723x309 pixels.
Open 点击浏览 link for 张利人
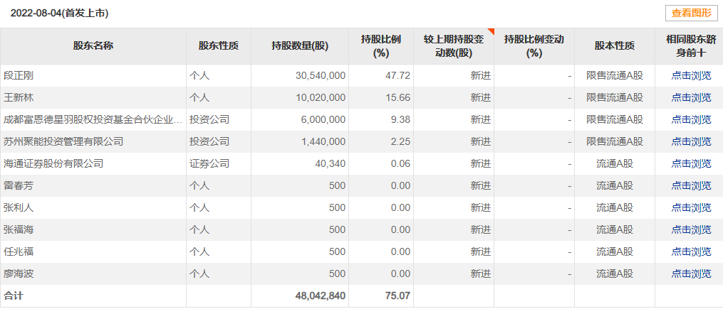pyautogui.click(x=691, y=207)
